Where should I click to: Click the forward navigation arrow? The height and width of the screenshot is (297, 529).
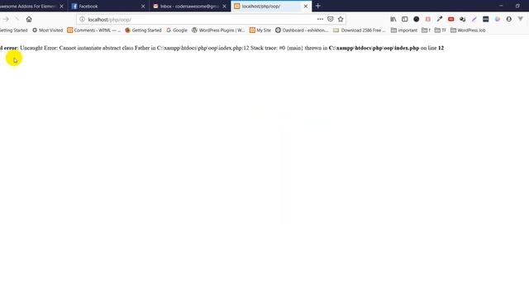[x=6, y=19]
